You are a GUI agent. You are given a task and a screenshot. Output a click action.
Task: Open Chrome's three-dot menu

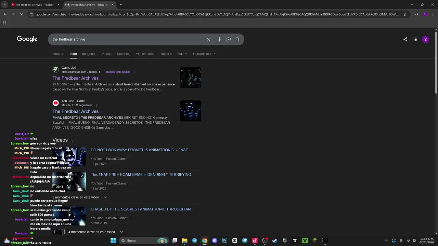[x=433, y=14]
